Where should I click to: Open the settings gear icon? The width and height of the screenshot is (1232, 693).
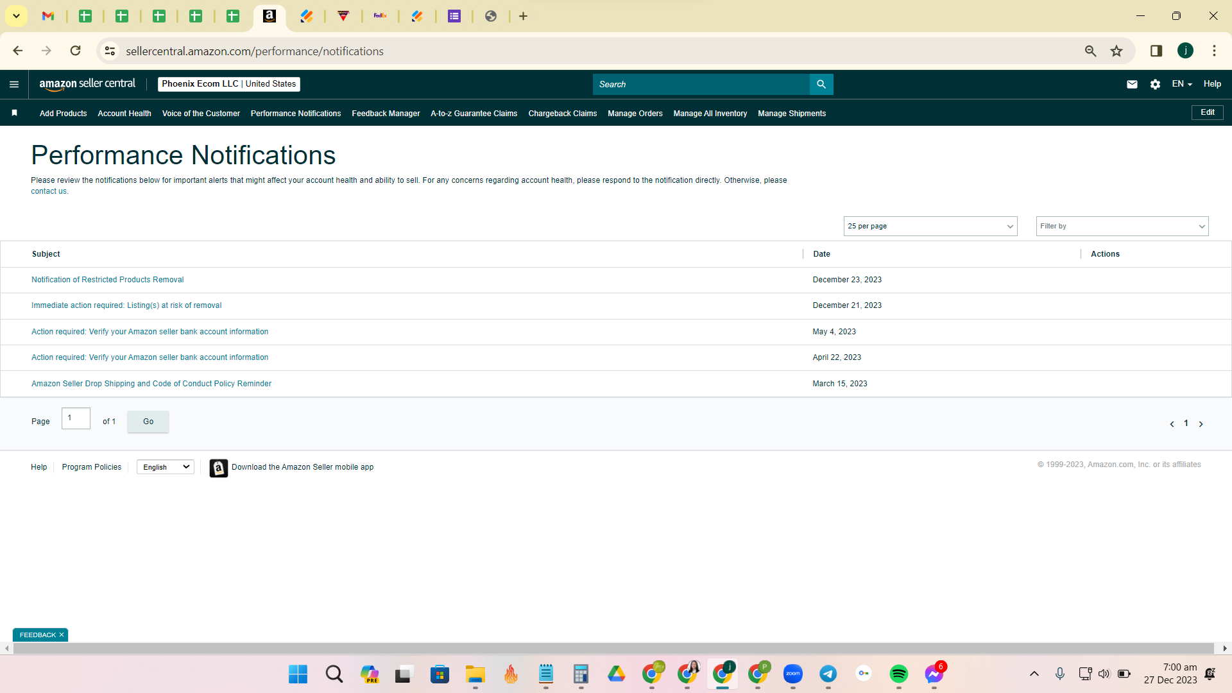1155,84
